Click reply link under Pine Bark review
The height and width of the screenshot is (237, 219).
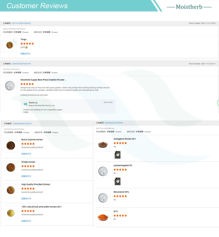click(x=26, y=199)
